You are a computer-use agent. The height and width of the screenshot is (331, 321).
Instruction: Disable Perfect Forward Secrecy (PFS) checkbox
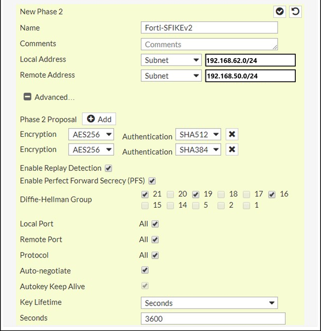click(152, 181)
